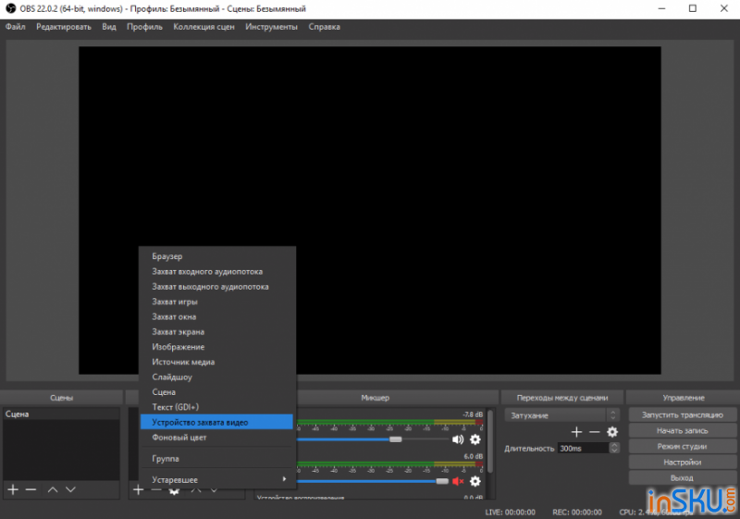This screenshot has width=740, height=519.
Task: Click the black preview canvas
Action: tap(369, 210)
